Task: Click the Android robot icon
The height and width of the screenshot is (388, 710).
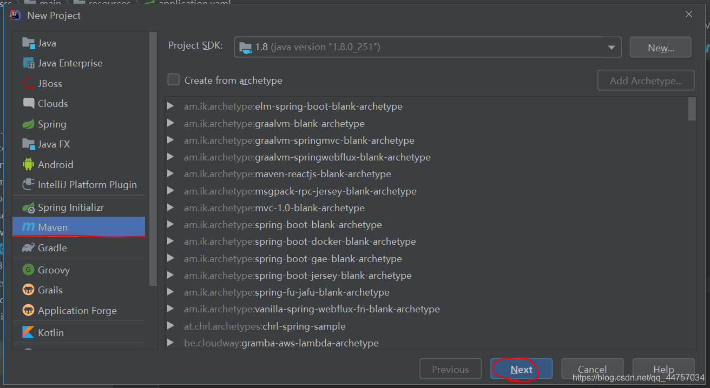Action: (x=28, y=164)
